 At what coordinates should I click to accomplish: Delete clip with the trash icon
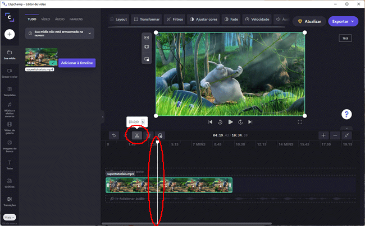tap(148, 135)
